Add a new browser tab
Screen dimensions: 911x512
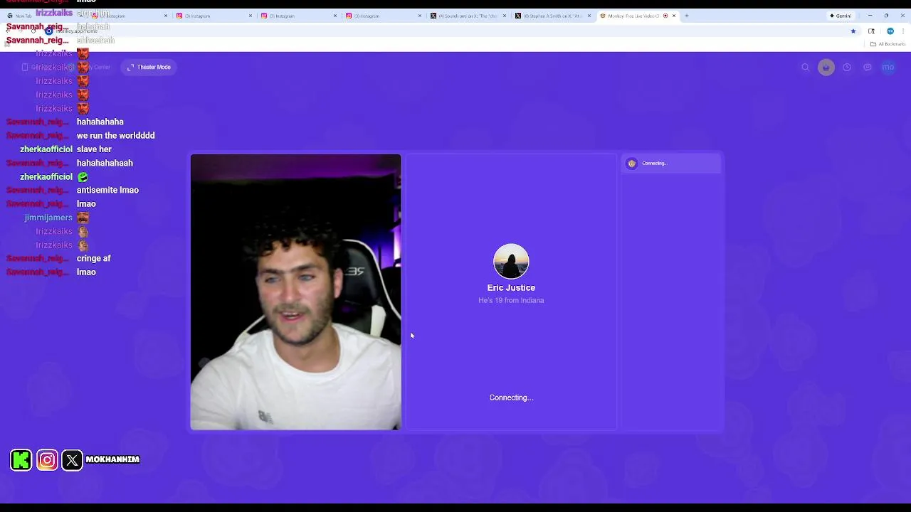tap(687, 16)
